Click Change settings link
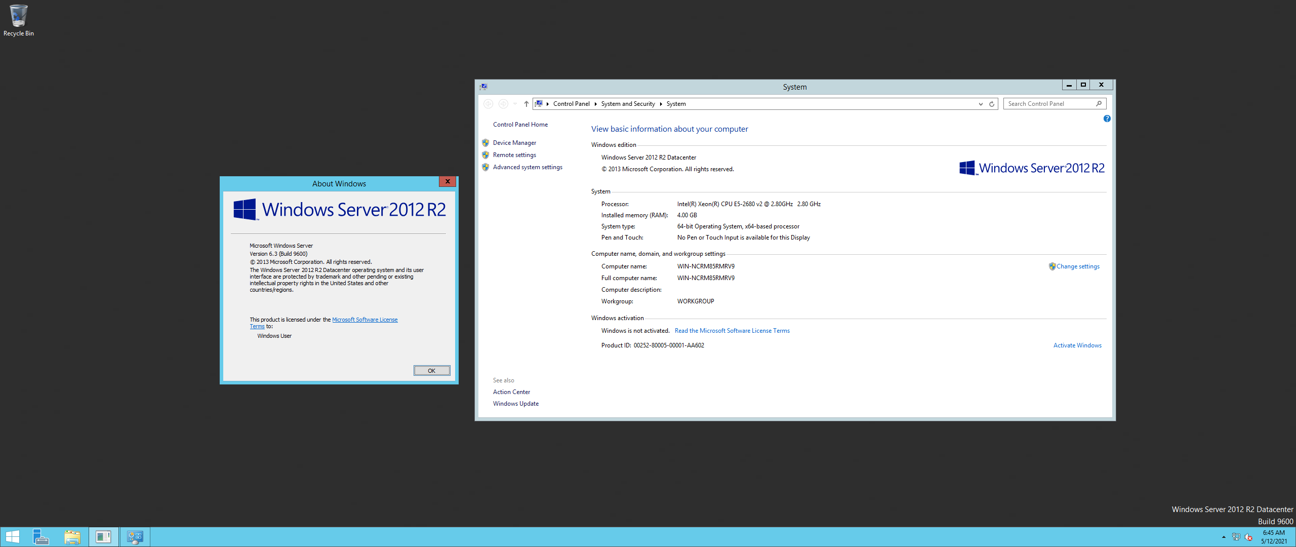 tap(1078, 266)
